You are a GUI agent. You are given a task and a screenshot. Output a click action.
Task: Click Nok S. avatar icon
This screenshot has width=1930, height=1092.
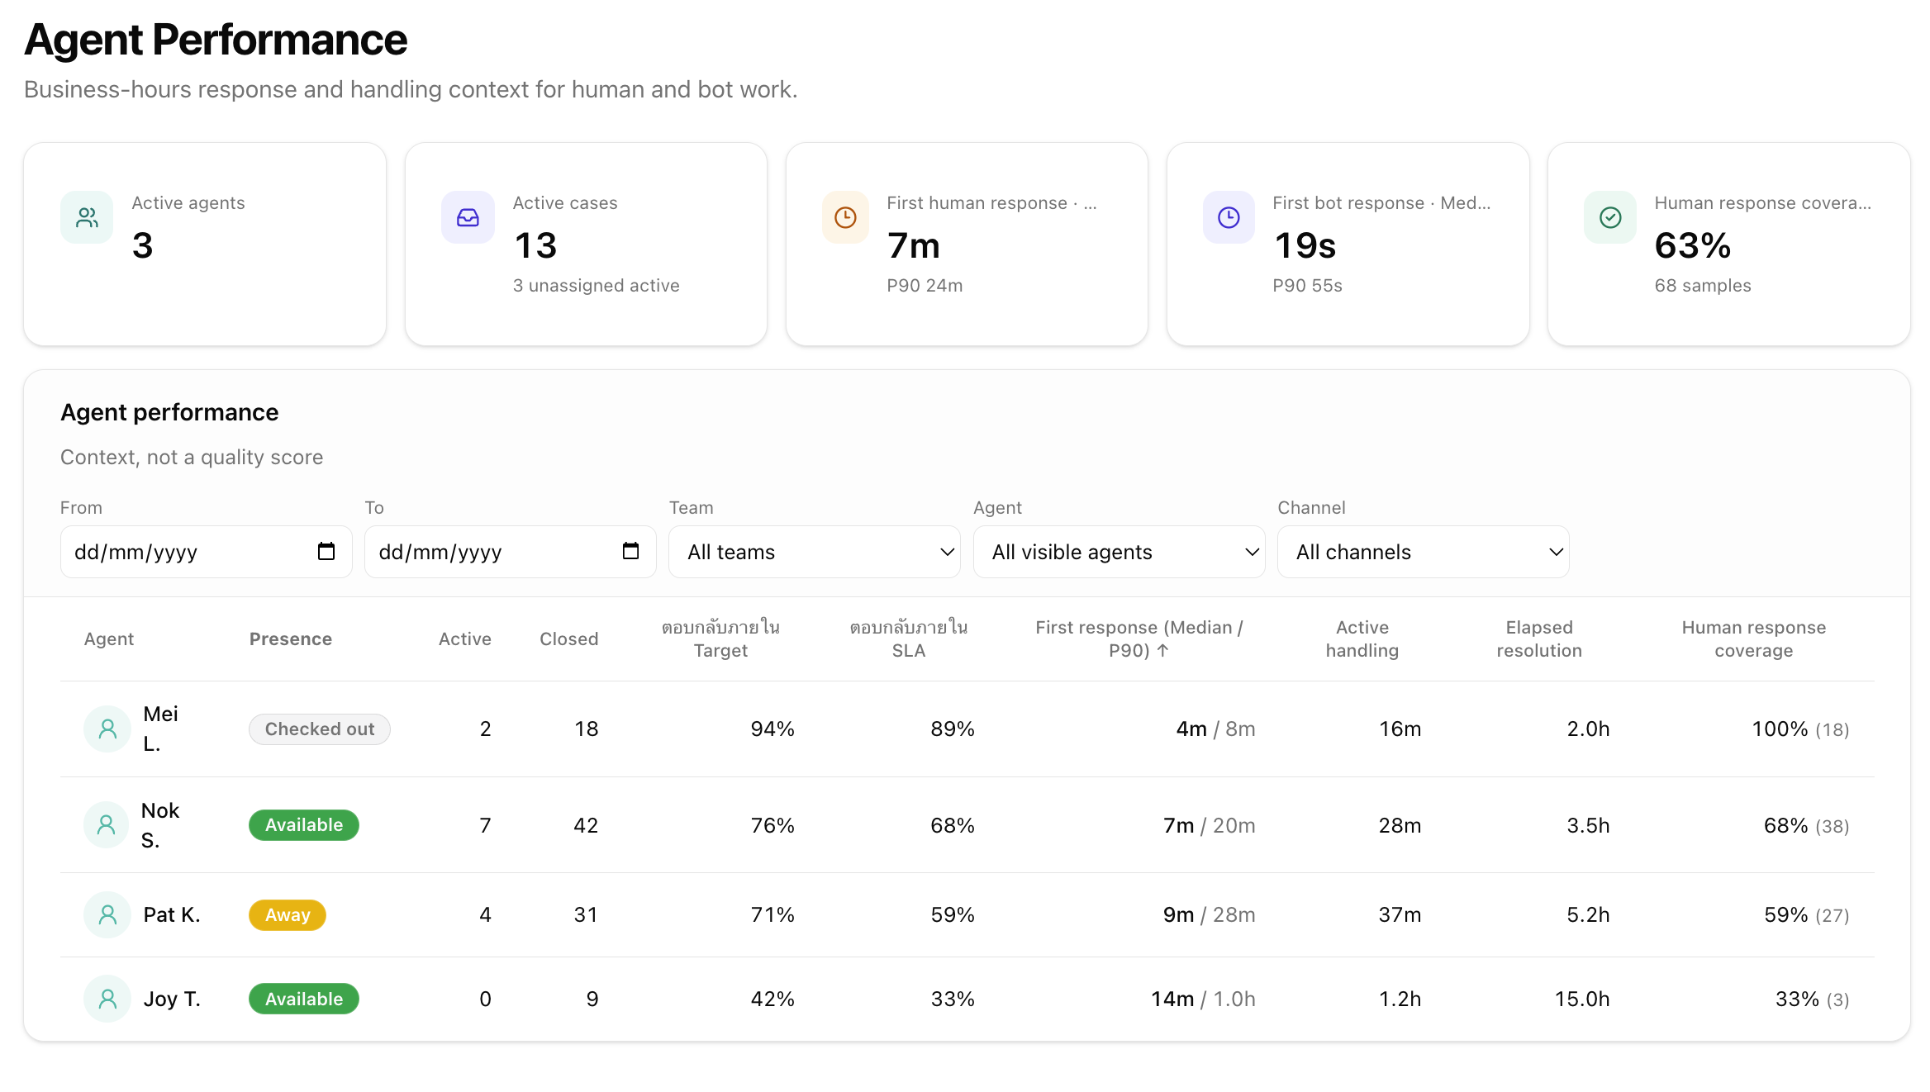(x=107, y=824)
